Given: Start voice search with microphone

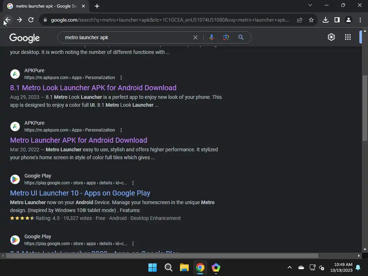Looking at the screenshot, I should tap(211, 37).
